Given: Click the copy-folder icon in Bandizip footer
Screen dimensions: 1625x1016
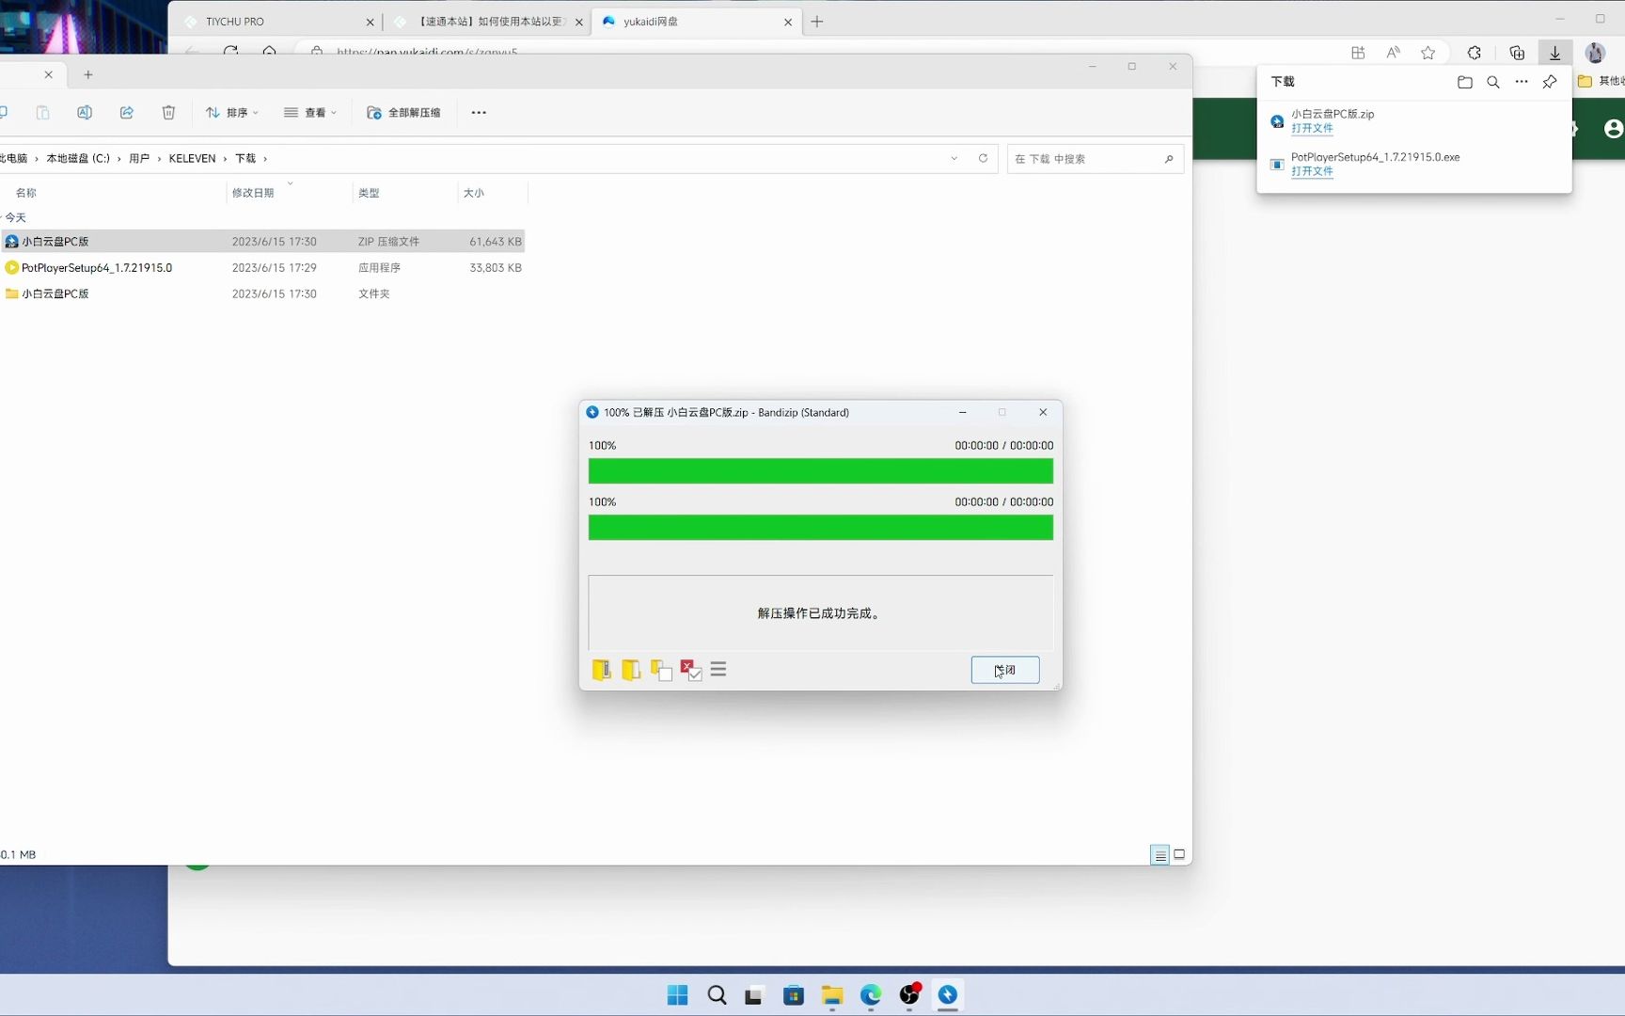Looking at the screenshot, I should pyautogui.click(x=661, y=670).
